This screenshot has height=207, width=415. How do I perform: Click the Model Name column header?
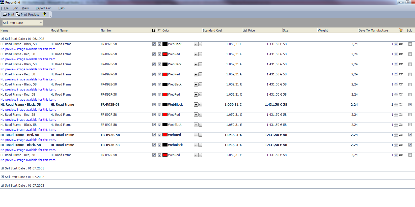pos(75,30)
